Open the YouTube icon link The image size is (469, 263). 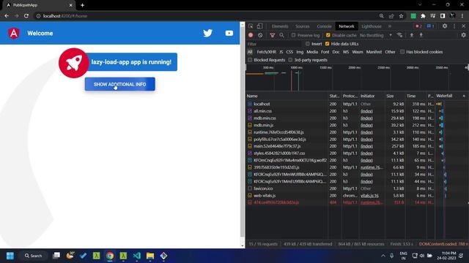click(229, 33)
